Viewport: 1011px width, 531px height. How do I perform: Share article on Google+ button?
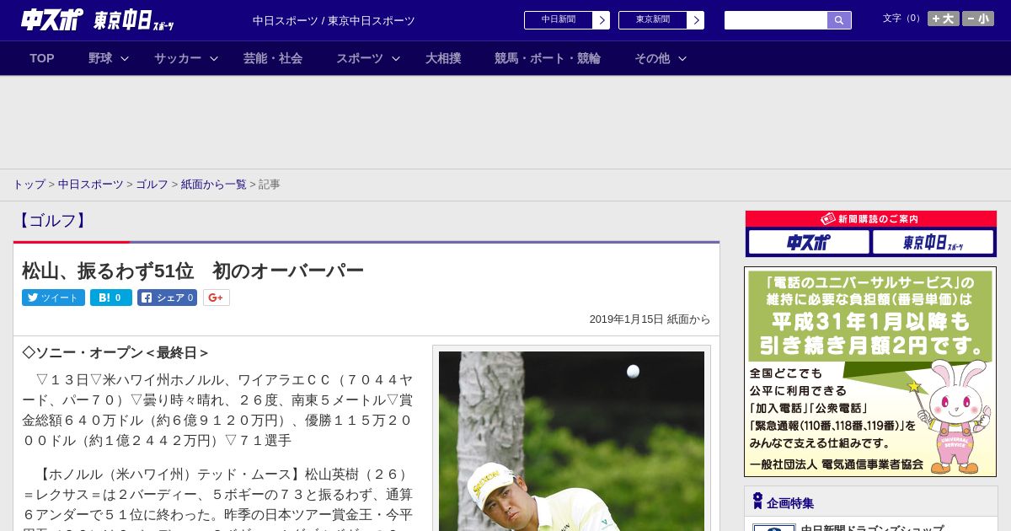tap(217, 298)
